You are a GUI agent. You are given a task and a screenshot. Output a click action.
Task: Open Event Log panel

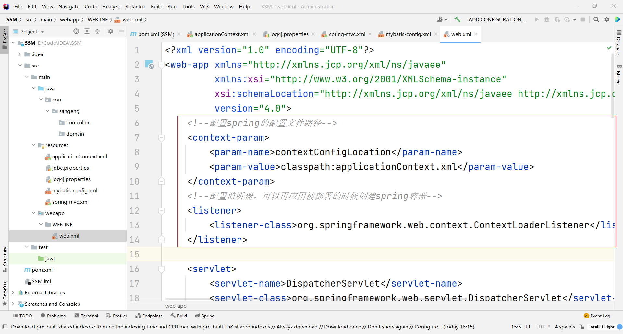click(x=597, y=316)
